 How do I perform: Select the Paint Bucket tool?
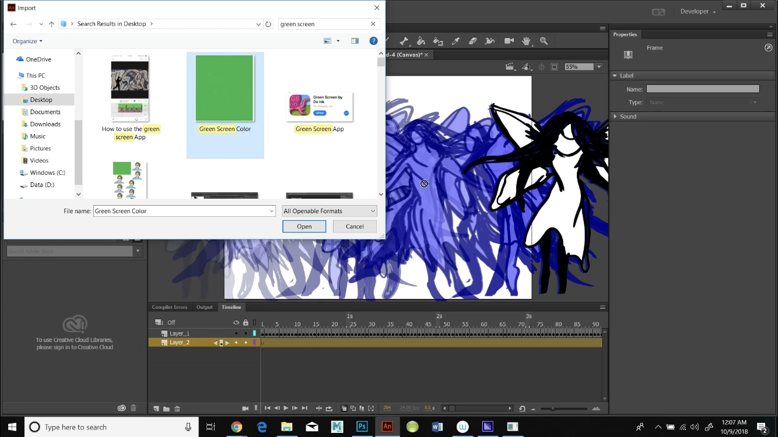[x=421, y=41]
